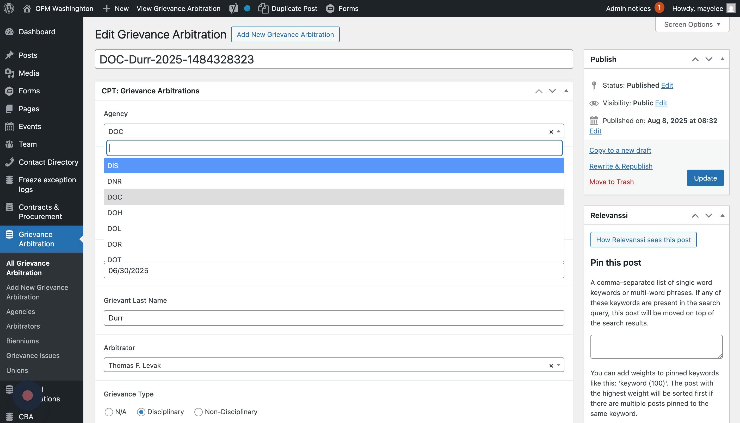Go to Arbitrators submenu item
Screen dimensions: 740x423
(23, 326)
